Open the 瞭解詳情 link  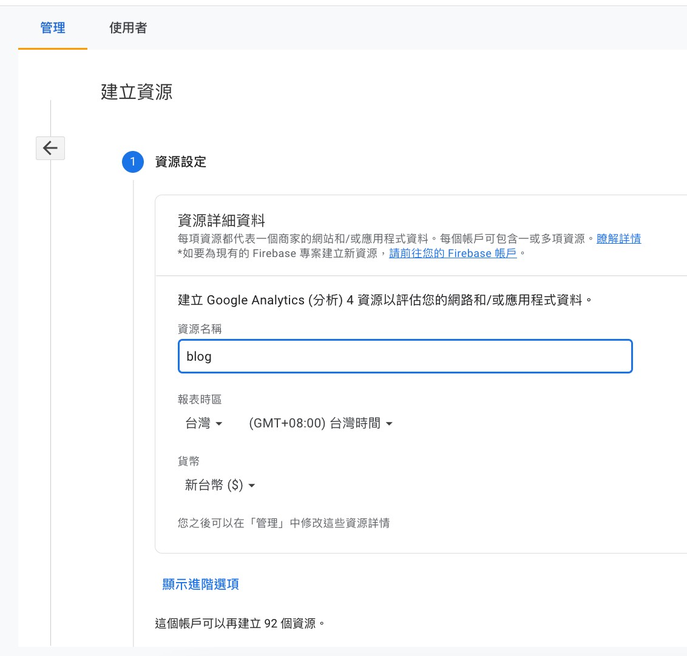pos(618,239)
